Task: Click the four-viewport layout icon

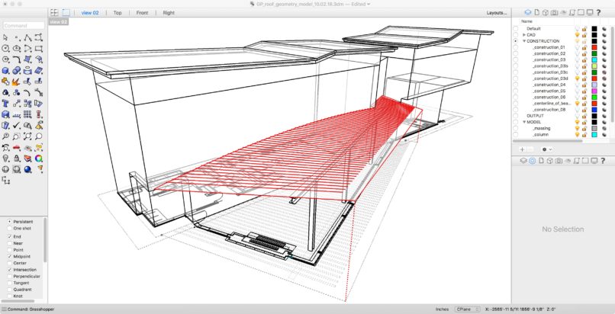Action: 54,13
